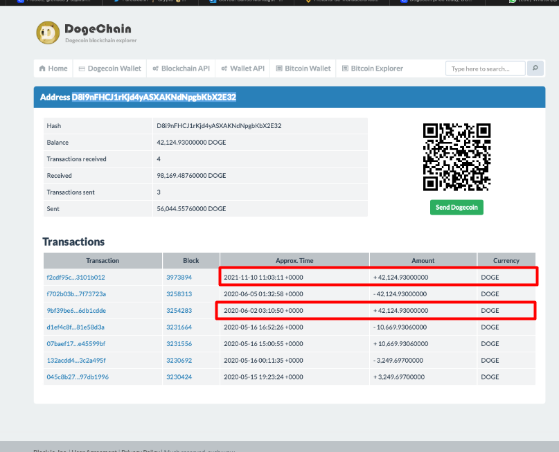Open transaction 132acdd4...3c2a495f
This screenshot has width=559, height=452.
76,361
